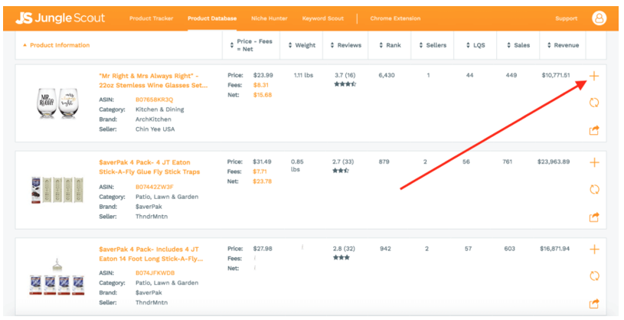Refresh the $31.49 $averPak product row
624x320 pixels.
tap(594, 189)
